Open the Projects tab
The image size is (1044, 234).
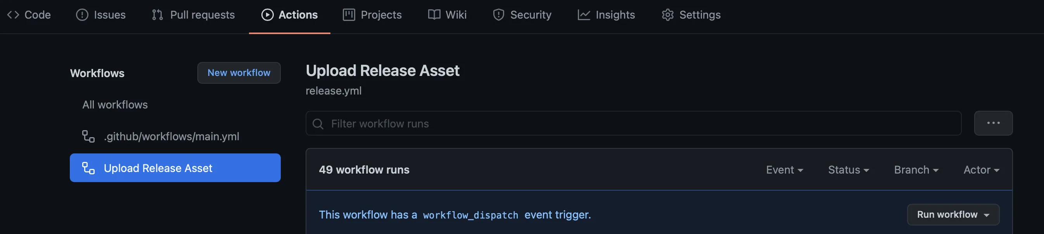tap(372, 15)
